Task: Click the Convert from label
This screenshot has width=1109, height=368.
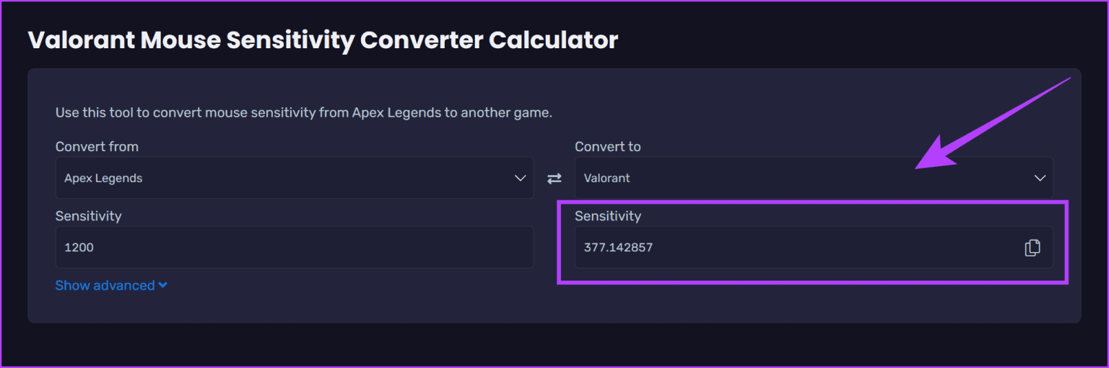Action: coord(97,146)
